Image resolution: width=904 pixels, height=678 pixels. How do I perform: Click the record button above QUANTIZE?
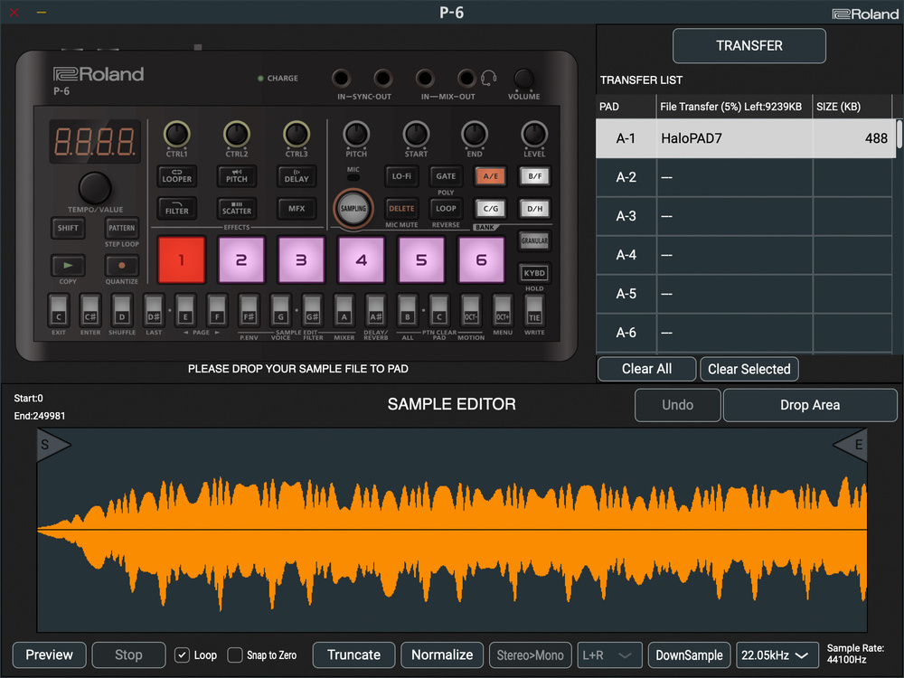click(x=122, y=266)
